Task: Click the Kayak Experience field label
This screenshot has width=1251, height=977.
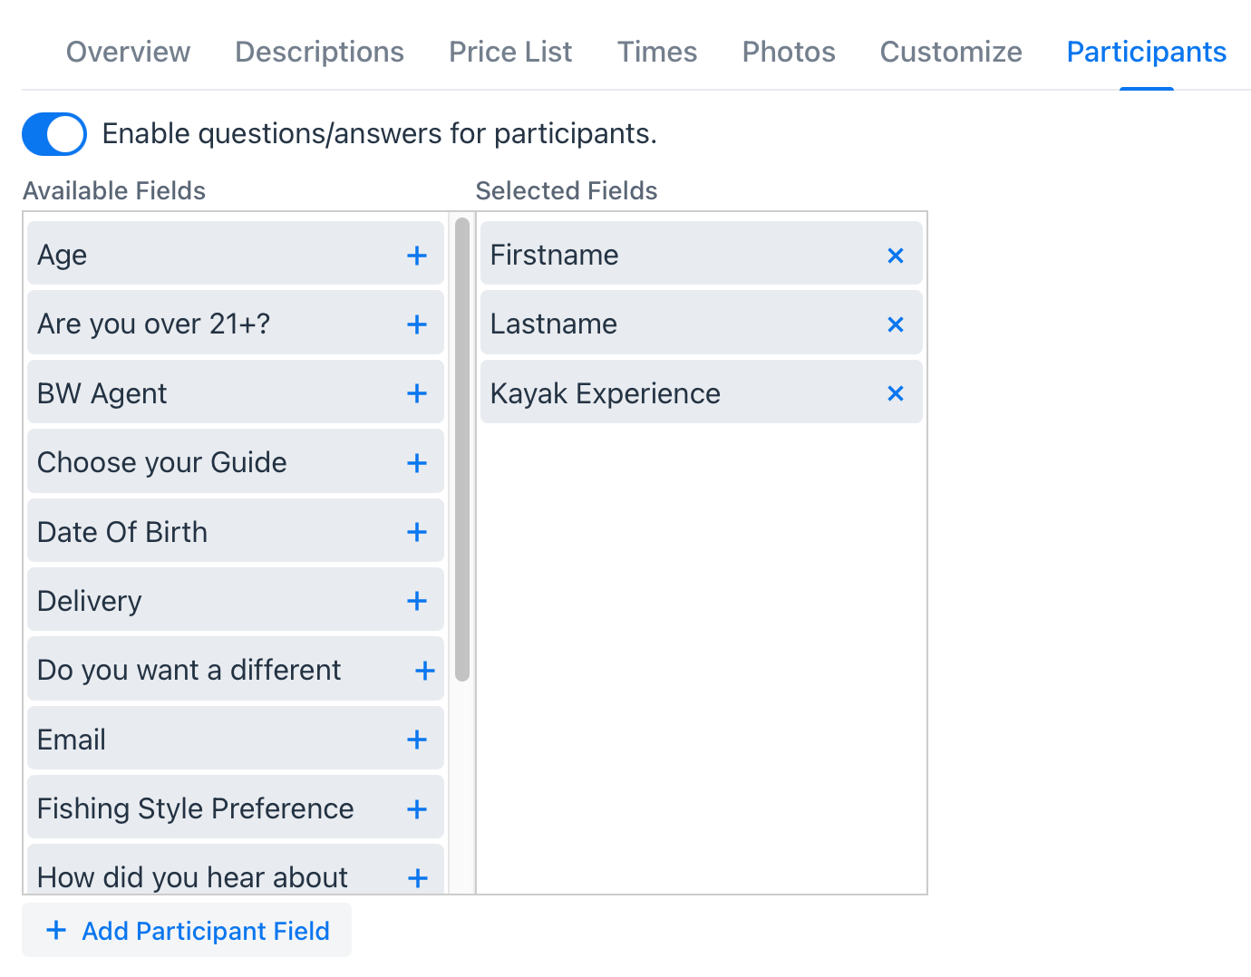Action: click(606, 393)
